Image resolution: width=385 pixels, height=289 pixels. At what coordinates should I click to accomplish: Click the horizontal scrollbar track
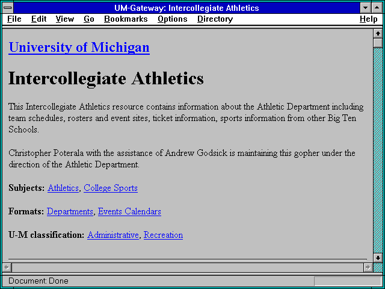click(188, 267)
